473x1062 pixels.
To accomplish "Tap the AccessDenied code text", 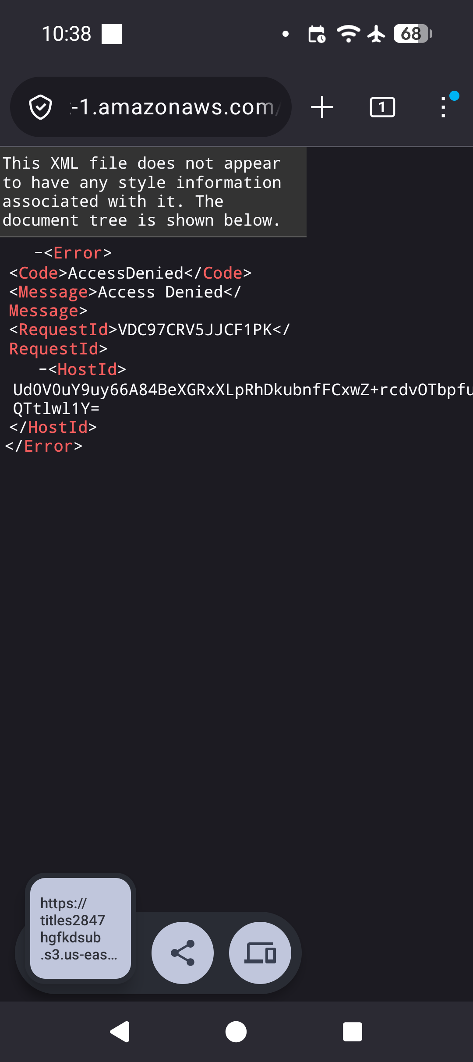I will point(126,273).
